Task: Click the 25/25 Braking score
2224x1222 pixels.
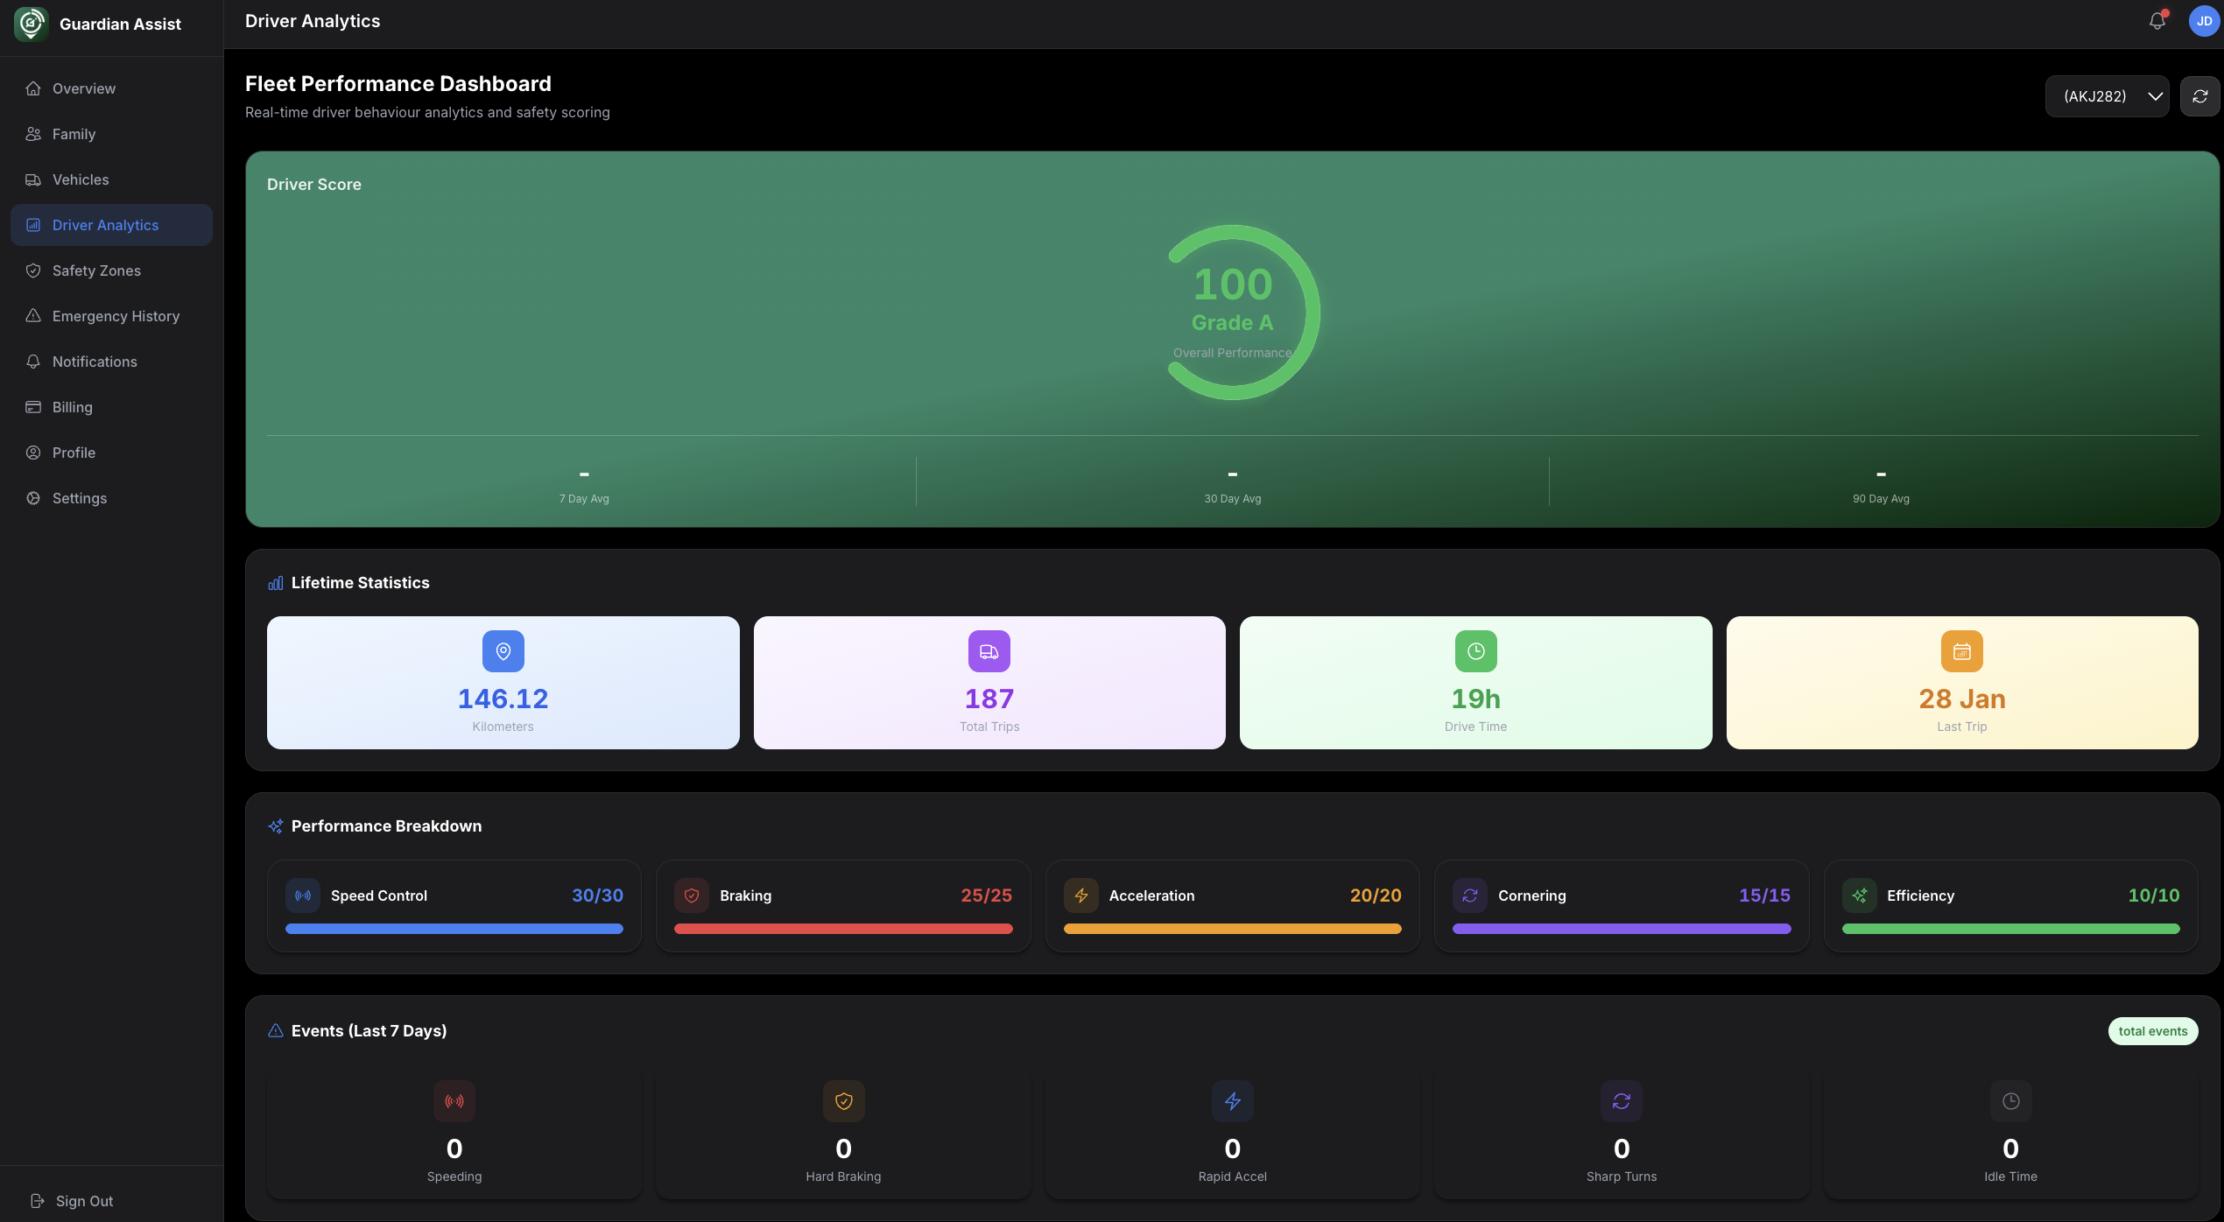Action: 987,895
